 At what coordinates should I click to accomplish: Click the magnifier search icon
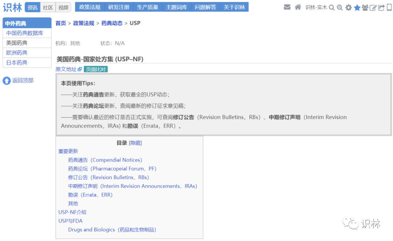pyautogui.click(x=332, y=8)
